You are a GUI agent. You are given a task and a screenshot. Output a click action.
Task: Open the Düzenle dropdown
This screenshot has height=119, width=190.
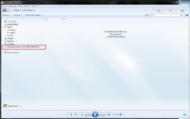coord(7,15)
